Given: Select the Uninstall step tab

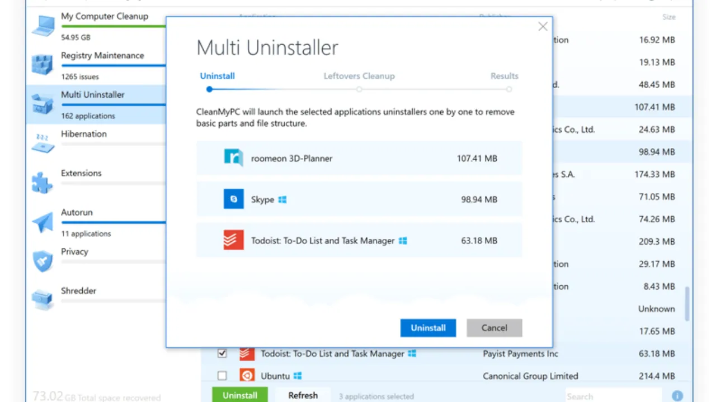Looking at the screenshot, I should (x=218, y=76).
